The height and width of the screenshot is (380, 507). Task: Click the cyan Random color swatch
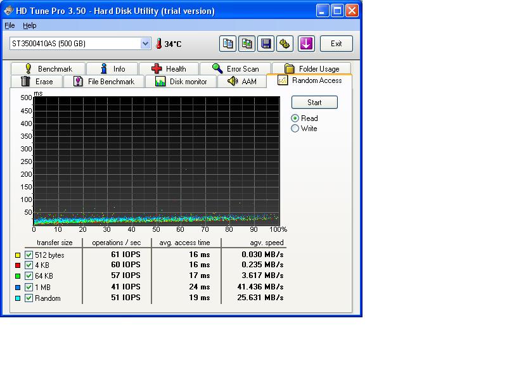pyautogui.click(x=18, y=298)
